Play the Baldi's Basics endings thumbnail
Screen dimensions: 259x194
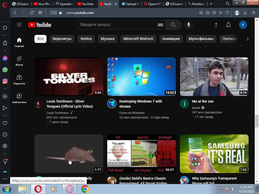141,154
